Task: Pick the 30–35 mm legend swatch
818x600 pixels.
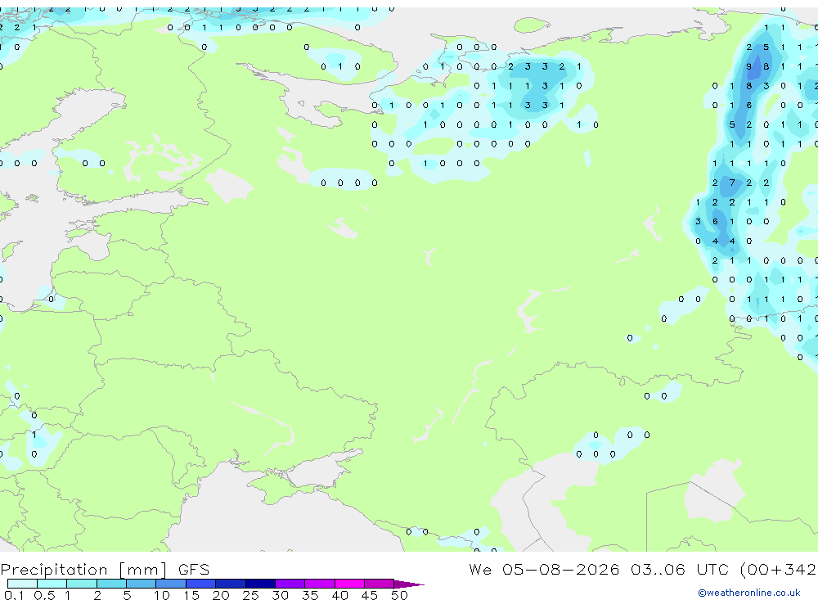Action: pyautogui.click(x=290, y=584)
